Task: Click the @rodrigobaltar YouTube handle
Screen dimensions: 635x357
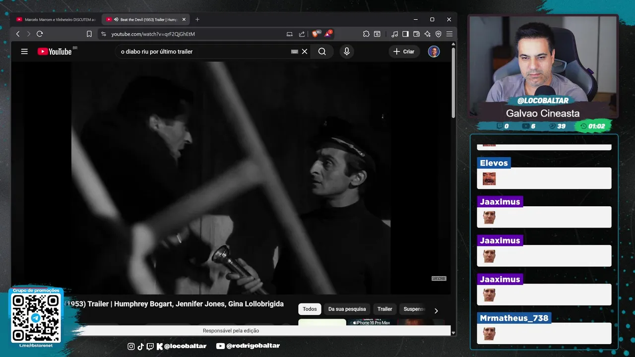Action: point(253,346)
